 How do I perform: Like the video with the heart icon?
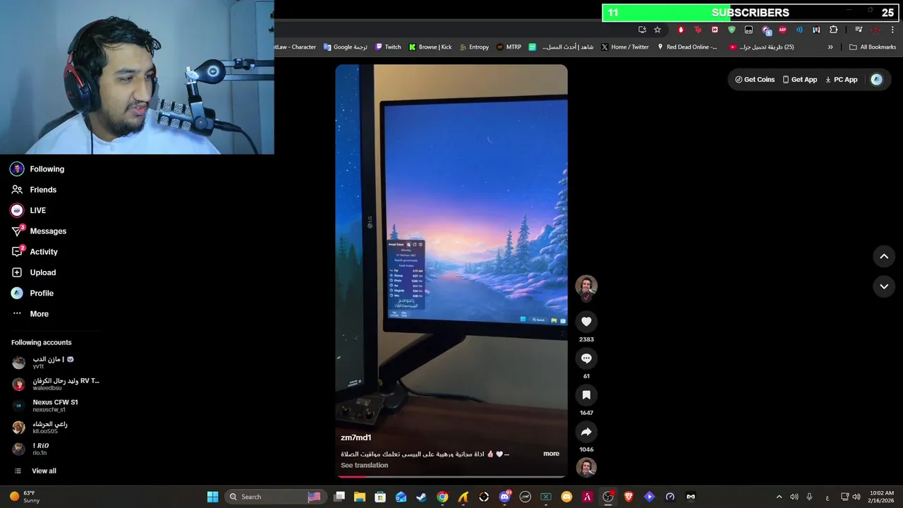pos(586,322)
